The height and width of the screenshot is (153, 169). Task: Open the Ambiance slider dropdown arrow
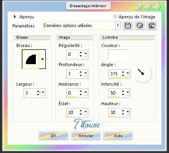pyautogui.click(x=85, y=92)
